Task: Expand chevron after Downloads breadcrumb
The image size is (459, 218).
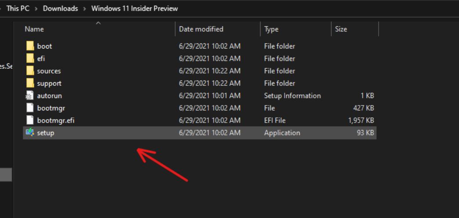Action: pyautogui.click(x=85, y=9)
